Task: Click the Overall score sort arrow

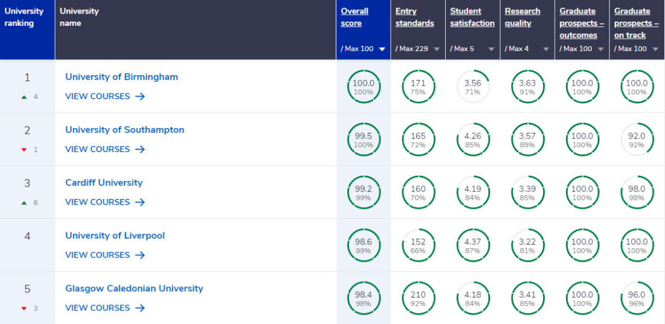Action: pyautogui.click(x=382, y=49)
